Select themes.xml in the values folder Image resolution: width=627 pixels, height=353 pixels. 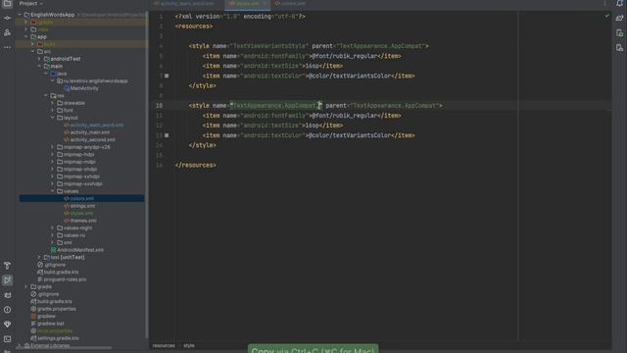(x=83, y=221)
